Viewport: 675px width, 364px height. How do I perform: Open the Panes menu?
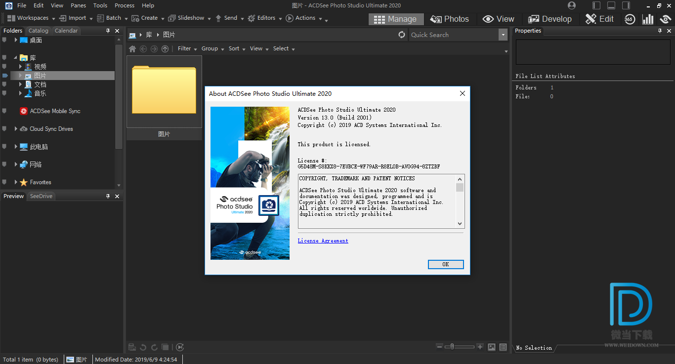78,5
